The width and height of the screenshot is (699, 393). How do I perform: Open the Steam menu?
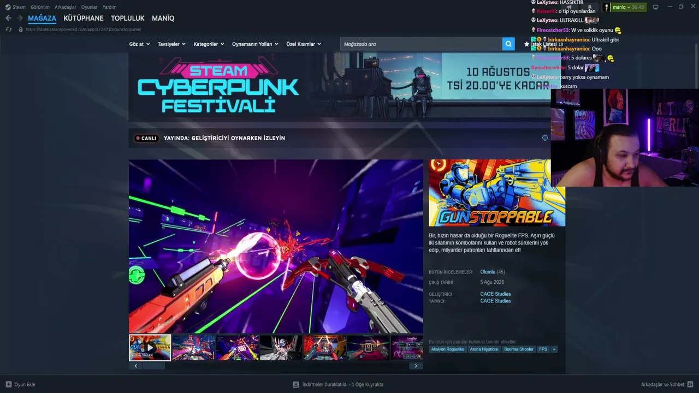tap(15, 7)
